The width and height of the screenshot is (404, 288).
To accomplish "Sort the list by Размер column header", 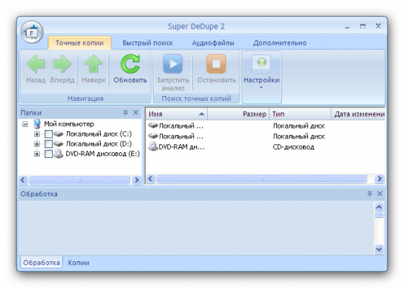I will point(238,114).
